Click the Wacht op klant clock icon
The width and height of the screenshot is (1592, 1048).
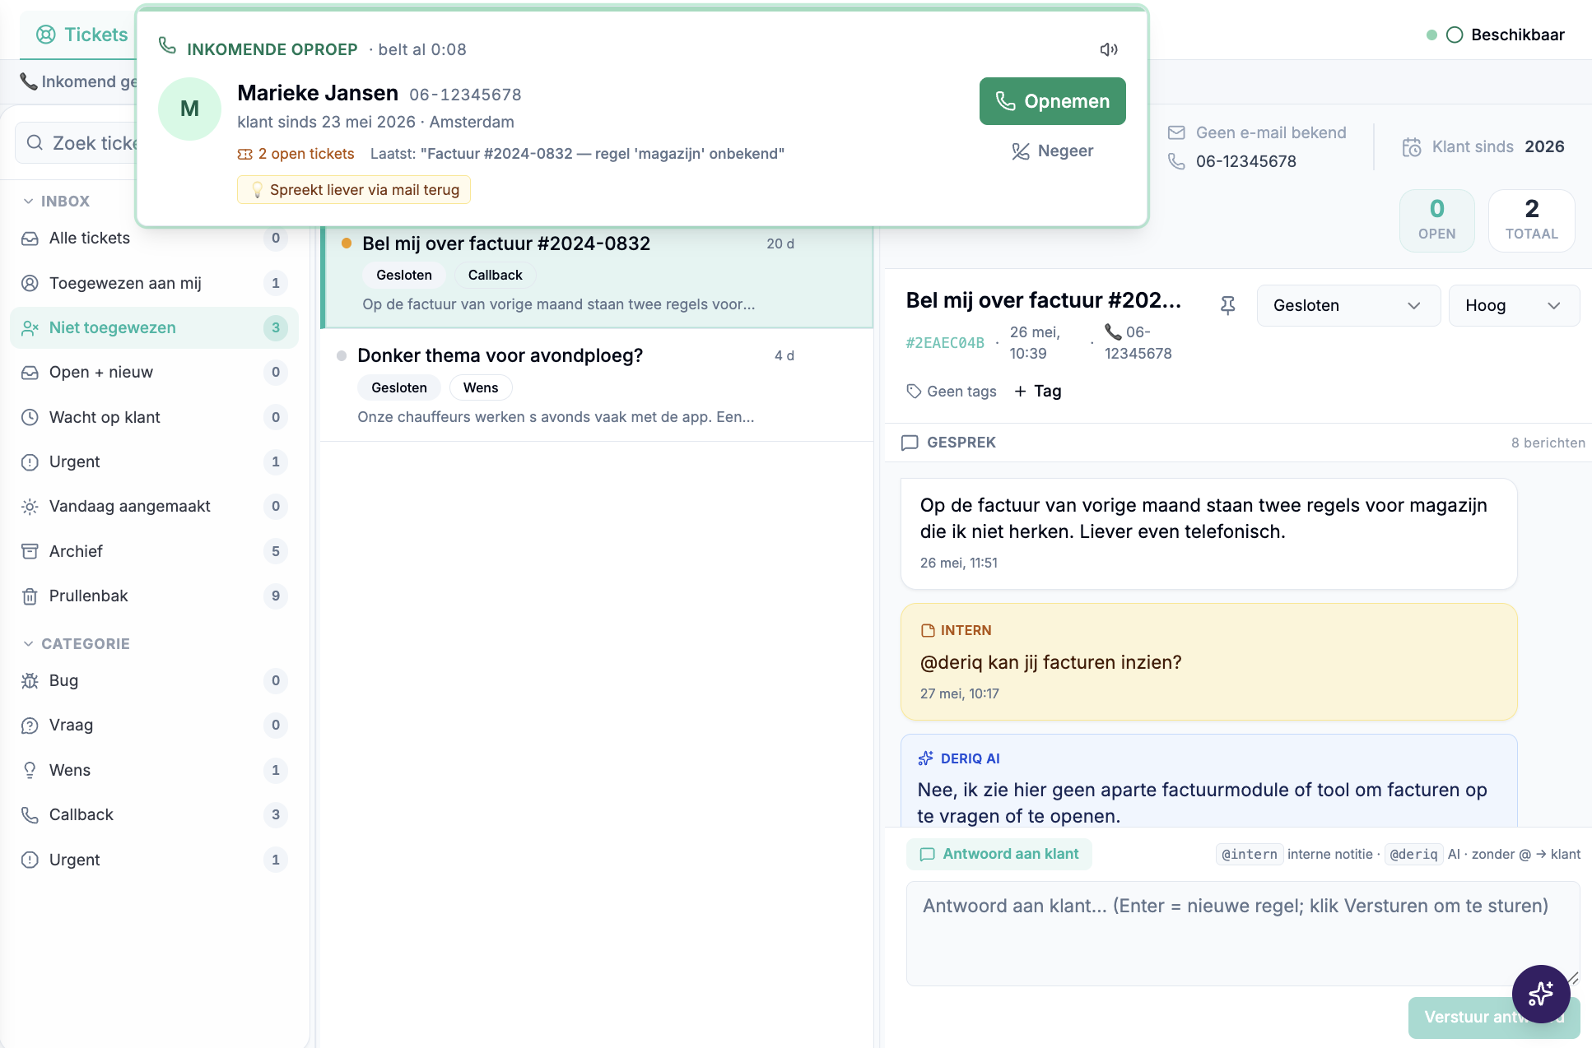[30, 417]
